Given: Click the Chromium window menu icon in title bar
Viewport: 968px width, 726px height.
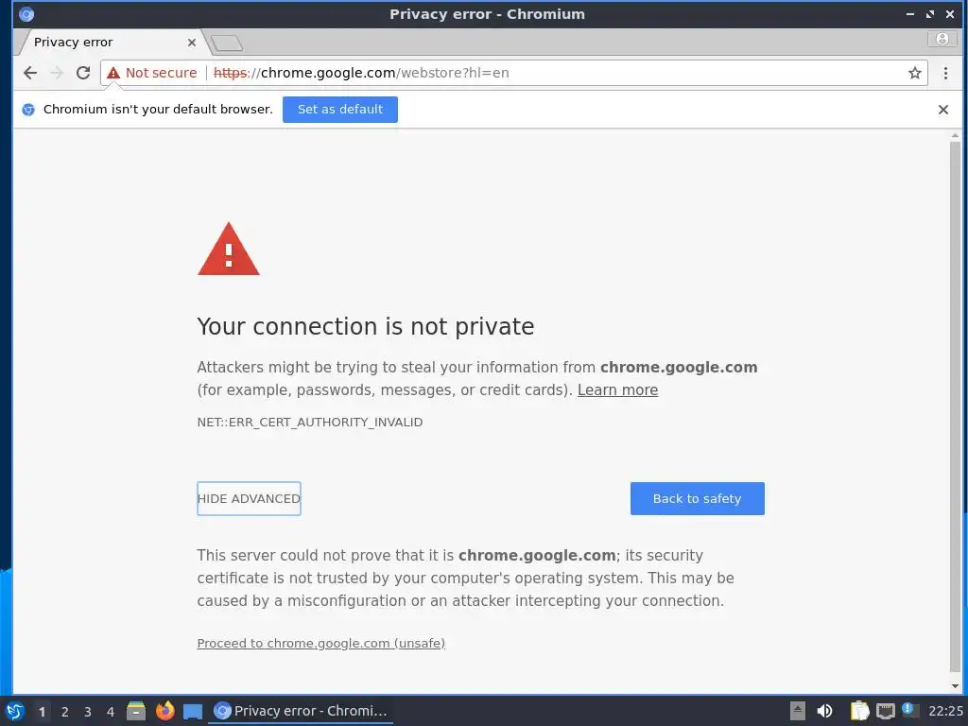Looking at the screenshot, I should [x=26, y=14].
